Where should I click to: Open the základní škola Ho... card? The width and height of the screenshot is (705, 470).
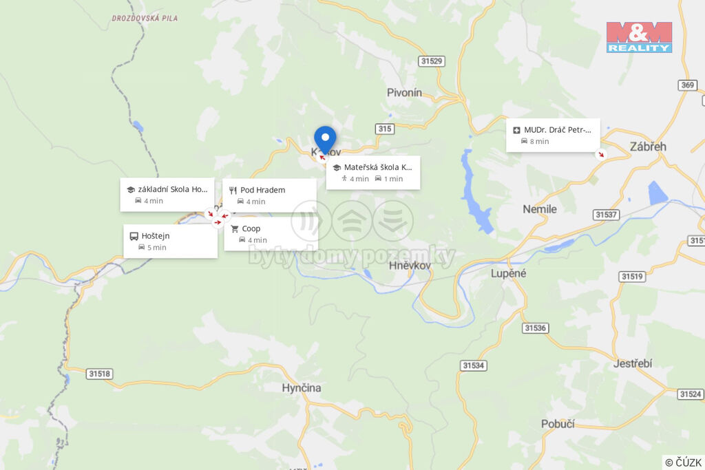coord(167,195)
